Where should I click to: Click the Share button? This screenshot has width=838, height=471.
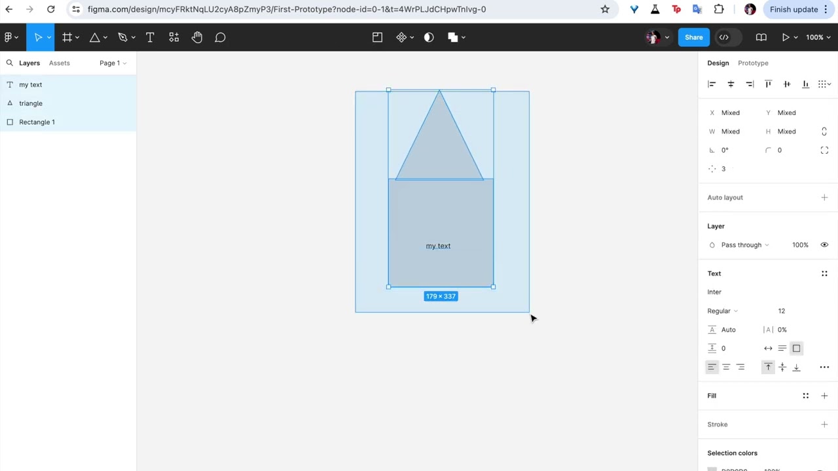[x=694, y=37]
